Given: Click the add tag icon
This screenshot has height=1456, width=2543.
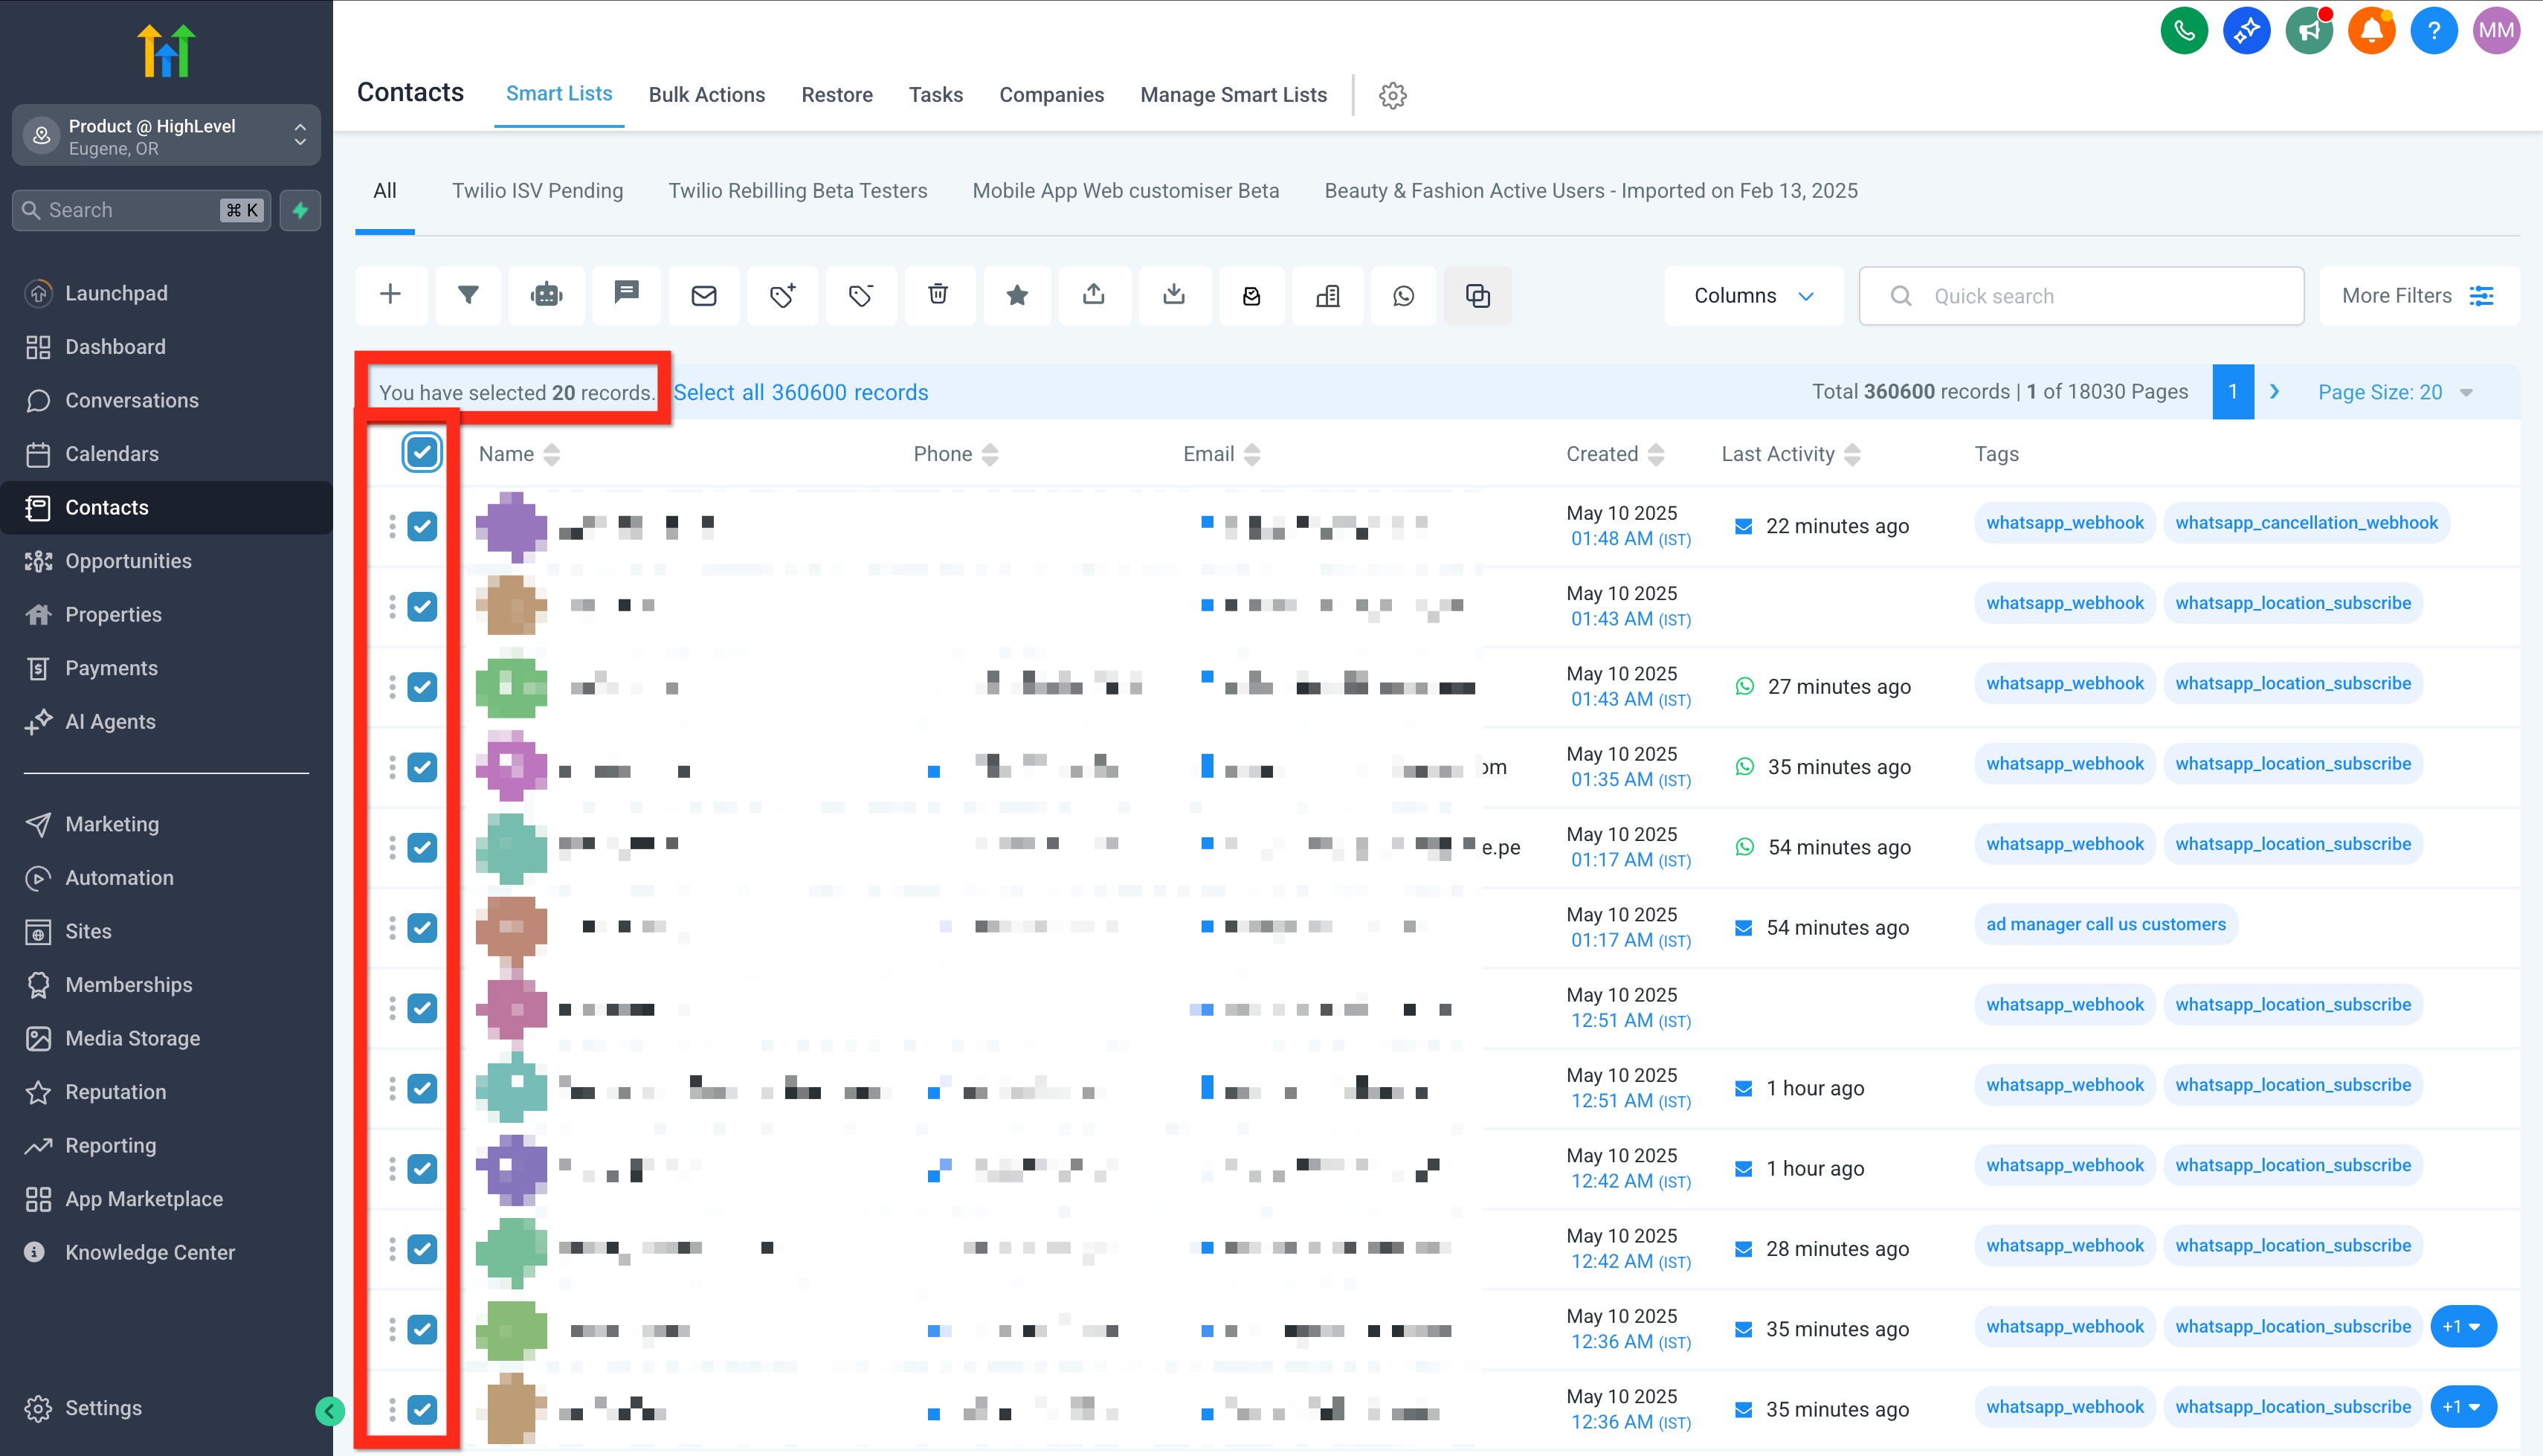Looking at the screenshot, I should [781, 295].
